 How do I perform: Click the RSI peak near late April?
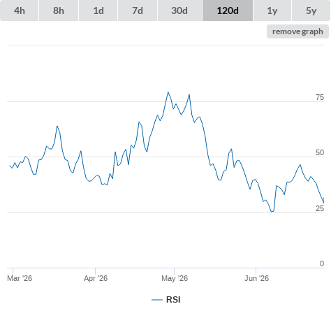click(x=168, y=92)
